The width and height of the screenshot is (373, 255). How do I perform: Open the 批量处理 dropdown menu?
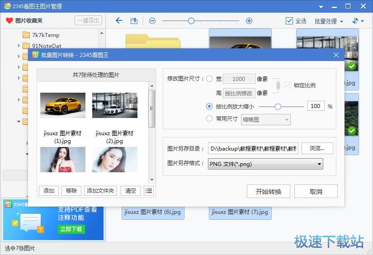329,21
